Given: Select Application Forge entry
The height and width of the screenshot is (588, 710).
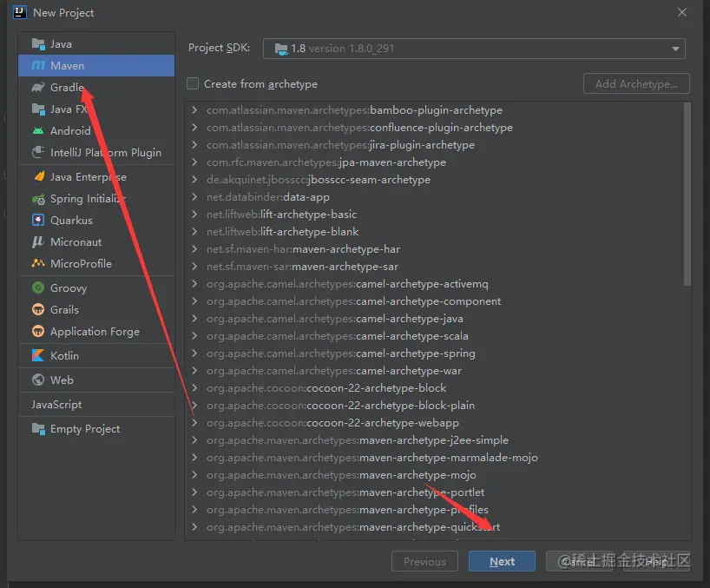Looking at the screenshot, I should 96,331.
